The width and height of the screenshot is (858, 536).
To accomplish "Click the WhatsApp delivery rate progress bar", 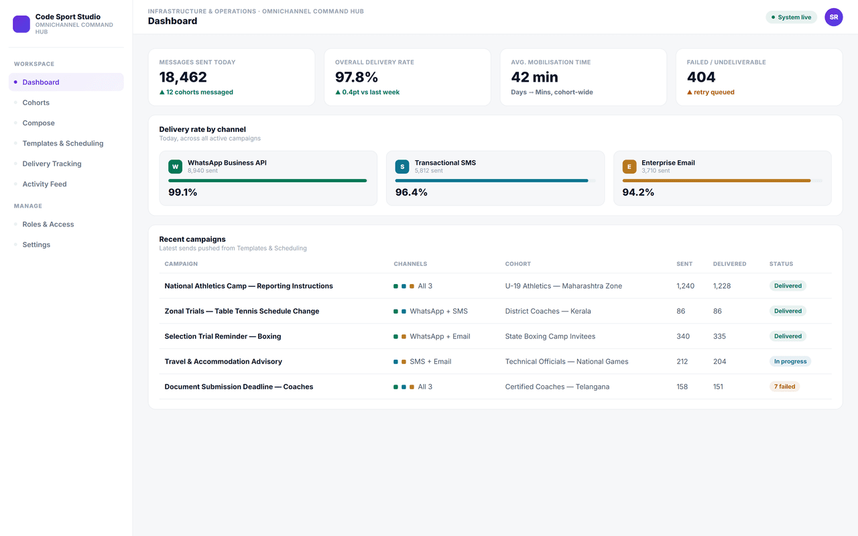I will tap(267, 180).
